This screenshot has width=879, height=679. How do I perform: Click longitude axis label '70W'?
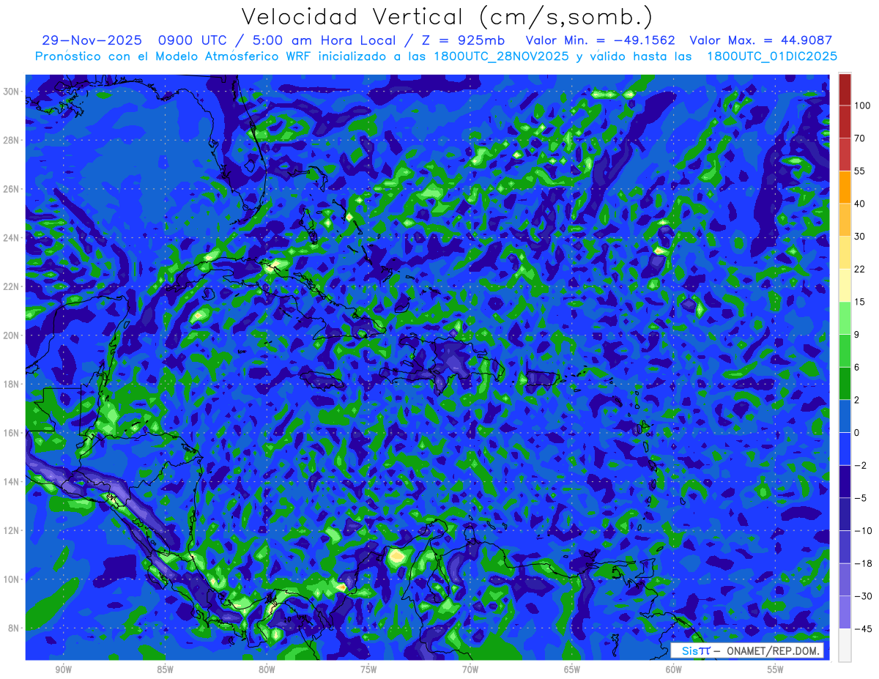470,670
